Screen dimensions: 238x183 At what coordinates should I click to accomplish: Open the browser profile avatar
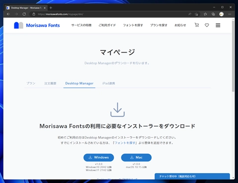[222, 14]
